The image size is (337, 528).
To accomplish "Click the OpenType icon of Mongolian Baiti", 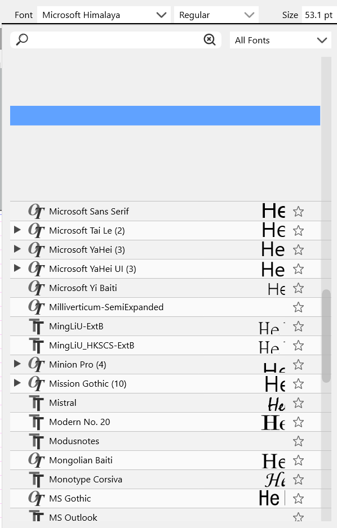I will 36,460.
